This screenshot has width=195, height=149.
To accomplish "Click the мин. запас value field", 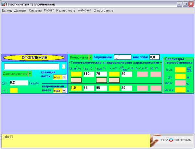I will (x=154, y=57).
